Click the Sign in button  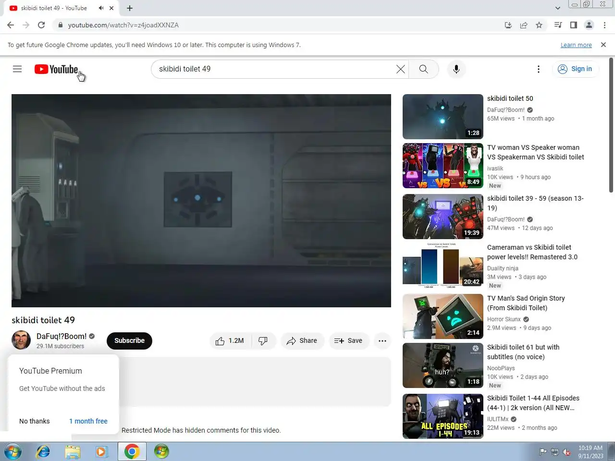point(575,69)
